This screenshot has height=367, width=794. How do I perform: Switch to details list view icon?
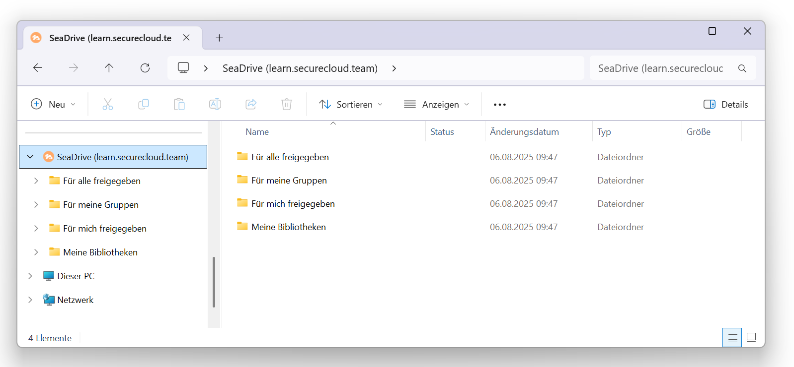732,338
